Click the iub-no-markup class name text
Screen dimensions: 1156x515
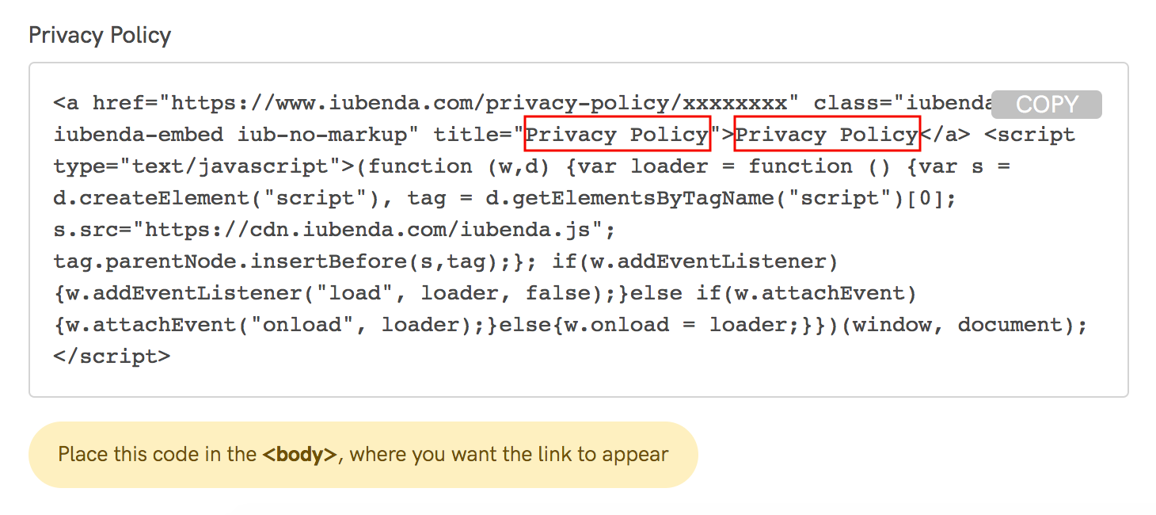tap(317, 134)
